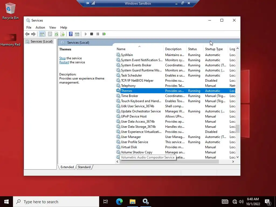
Task: Open the notification center icon
Action: coord(267,202)
